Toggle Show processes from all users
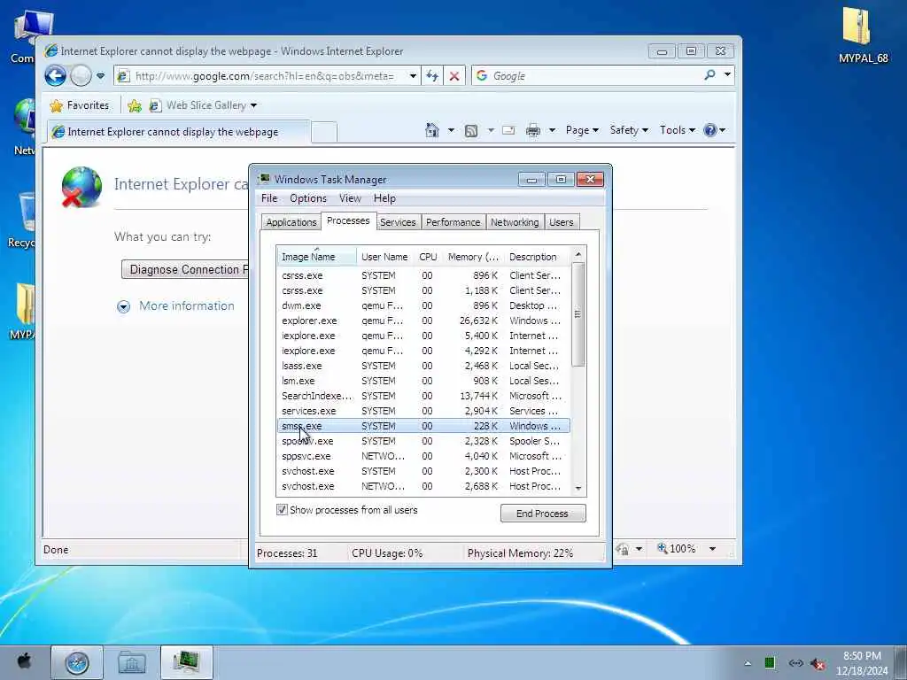This screenshot has height=680, width=907. pos(282,509)
